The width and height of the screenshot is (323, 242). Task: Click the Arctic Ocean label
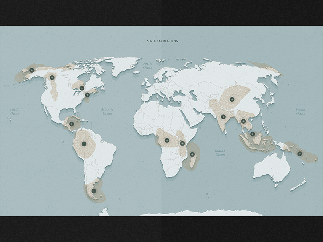point(148,65)
